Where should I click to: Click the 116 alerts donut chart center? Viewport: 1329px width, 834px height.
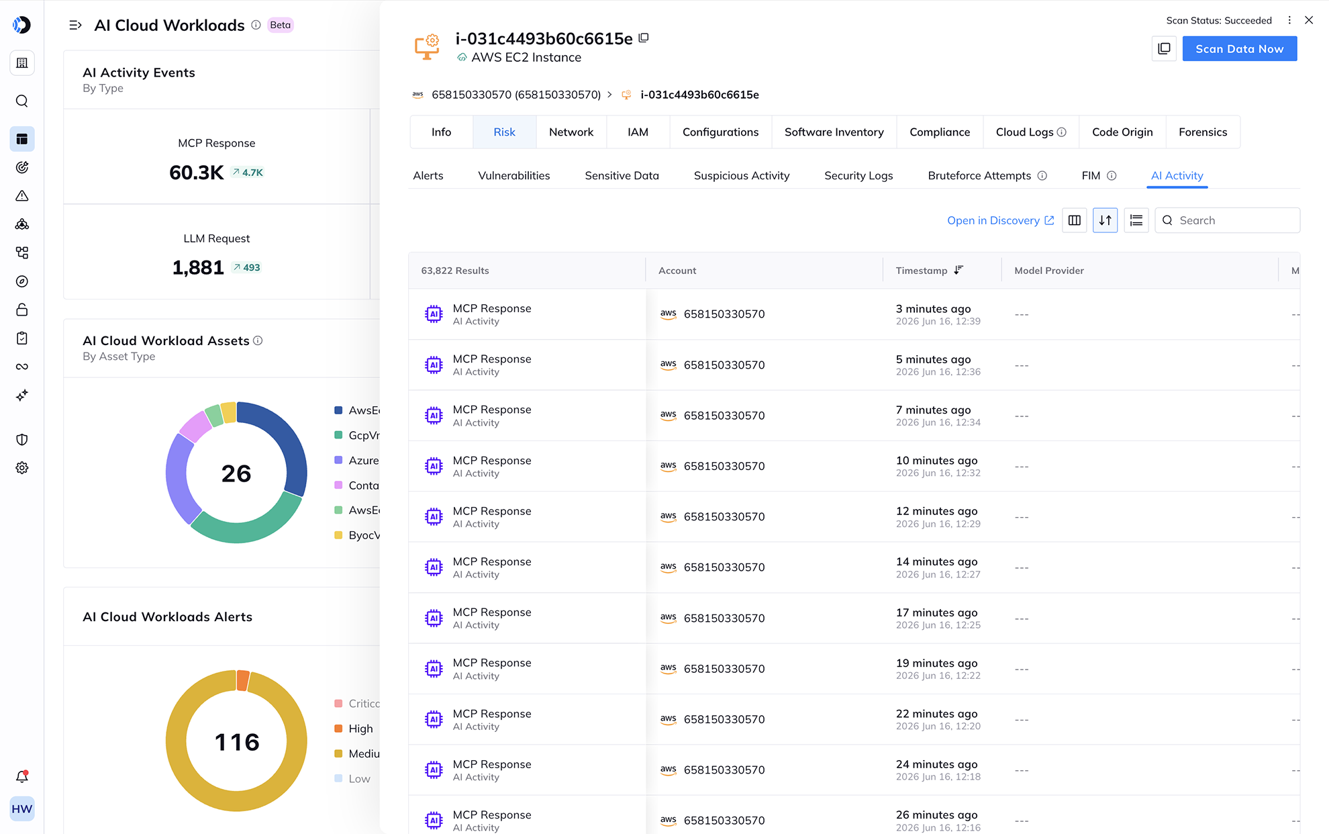pos(236,741)
